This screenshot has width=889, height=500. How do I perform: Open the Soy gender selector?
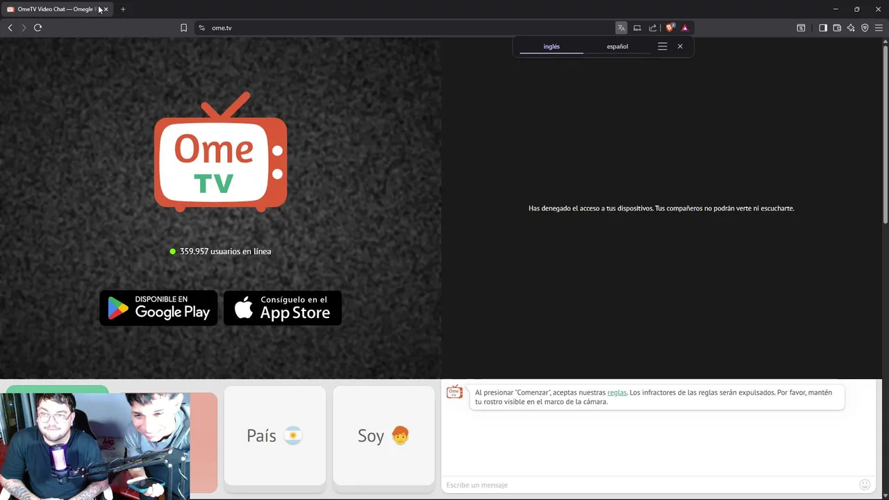[383, 436]
